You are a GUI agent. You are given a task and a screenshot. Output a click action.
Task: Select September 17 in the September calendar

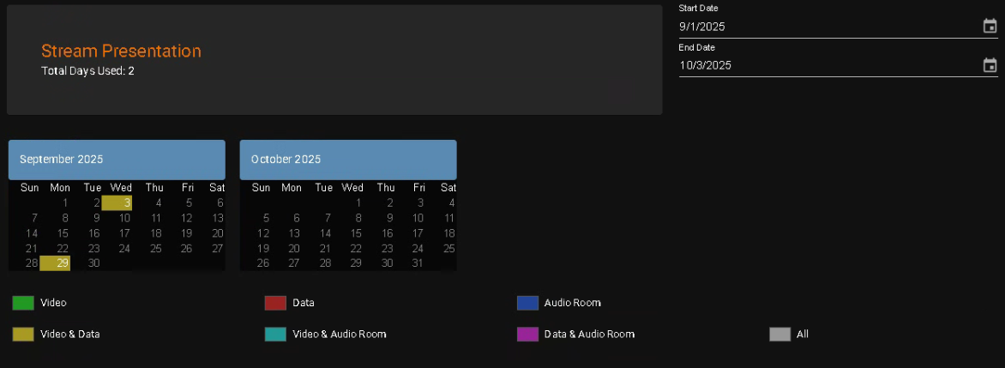[124, 233]
